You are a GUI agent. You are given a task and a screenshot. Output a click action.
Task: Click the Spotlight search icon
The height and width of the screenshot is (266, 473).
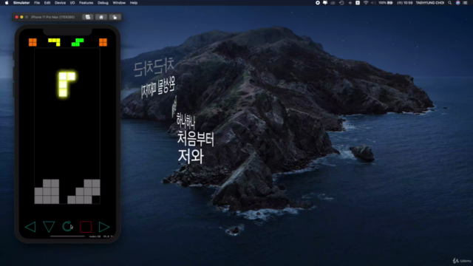[450, 3]
